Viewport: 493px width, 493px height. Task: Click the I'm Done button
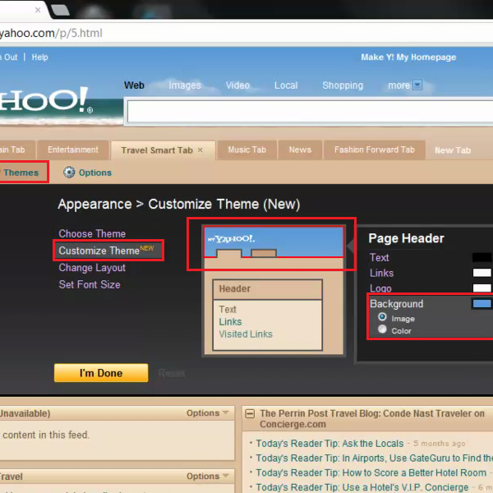pyautogui.click(x=101, y=373)
